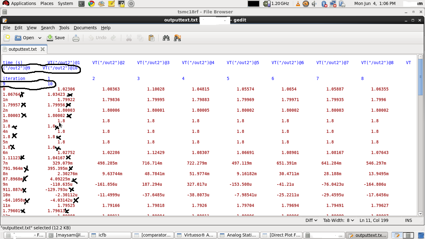Close the outputtext.txt tab
The width and height of the screenshot is (425, 239).
43,49
